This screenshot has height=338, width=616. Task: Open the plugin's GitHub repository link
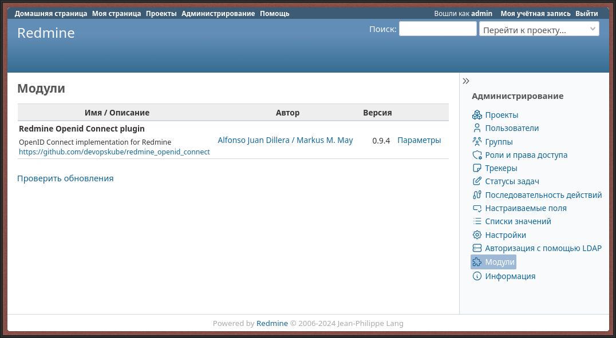click(114, 152)
